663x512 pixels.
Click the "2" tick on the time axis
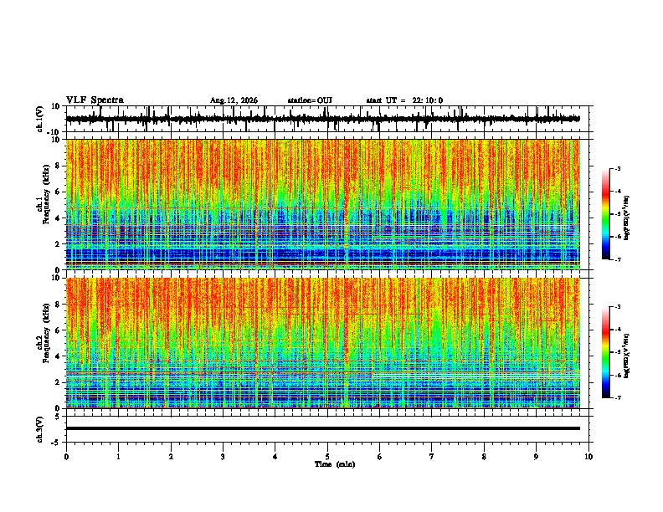tap(171, 456)
